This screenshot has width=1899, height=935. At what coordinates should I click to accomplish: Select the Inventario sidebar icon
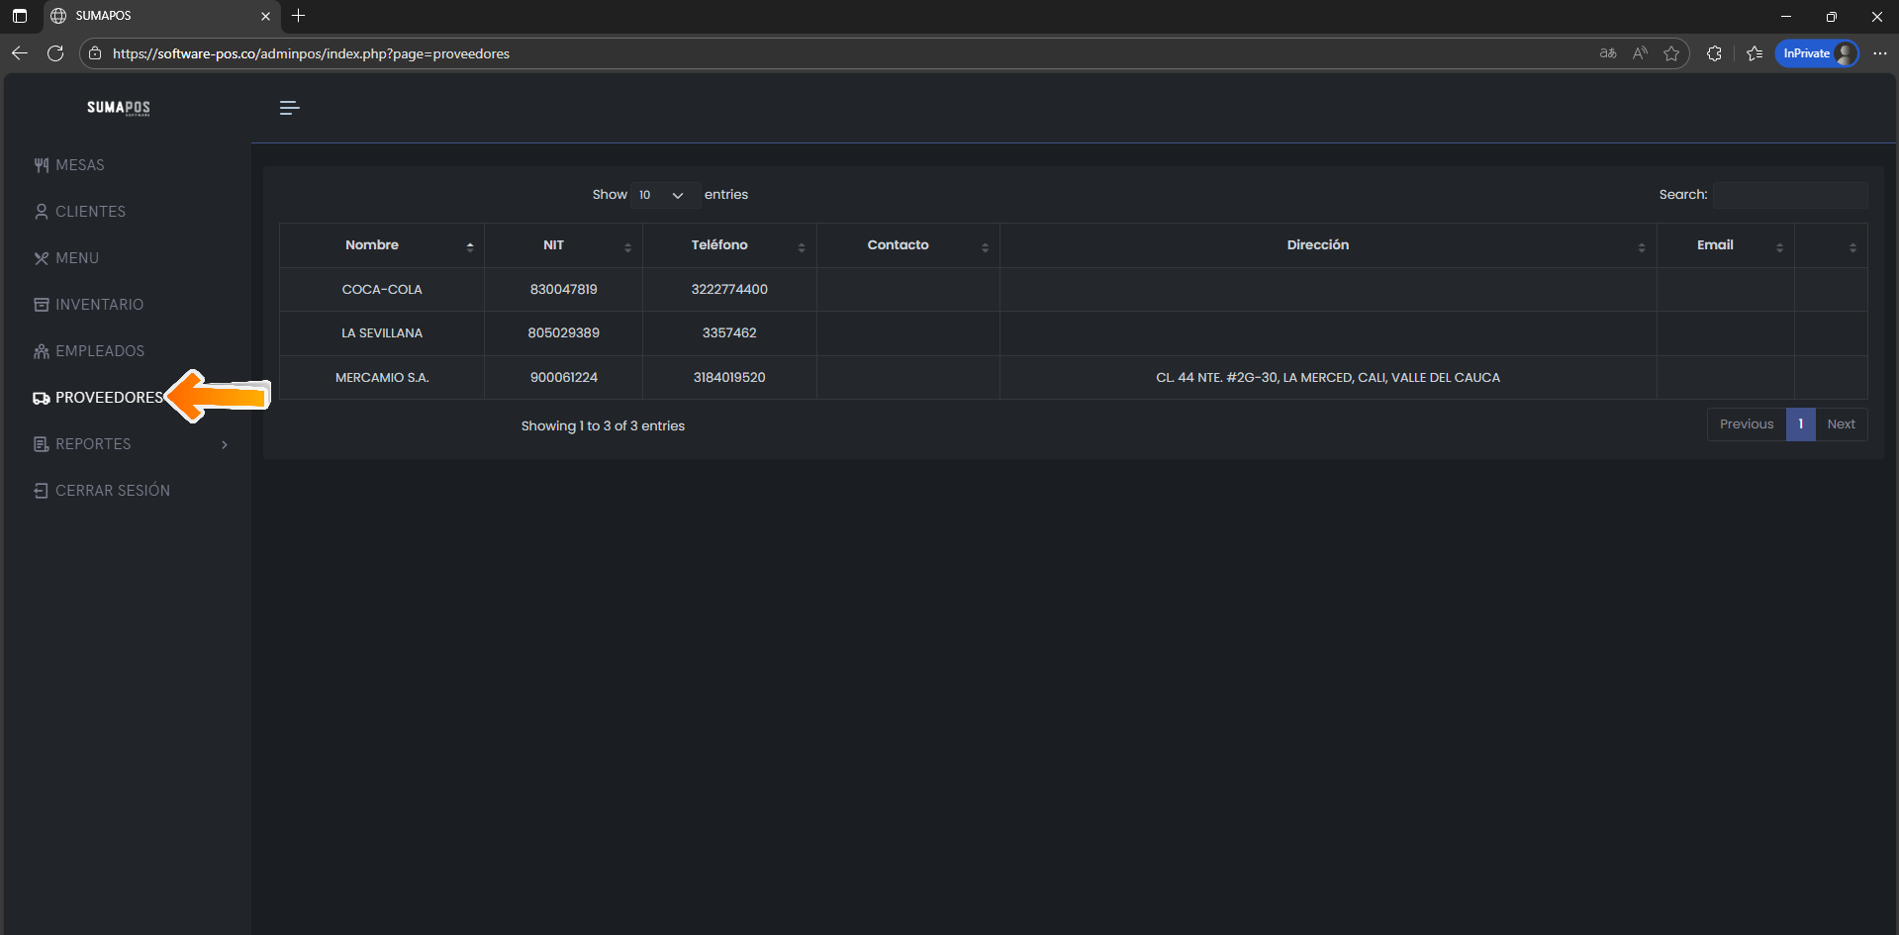click(42, 305)
